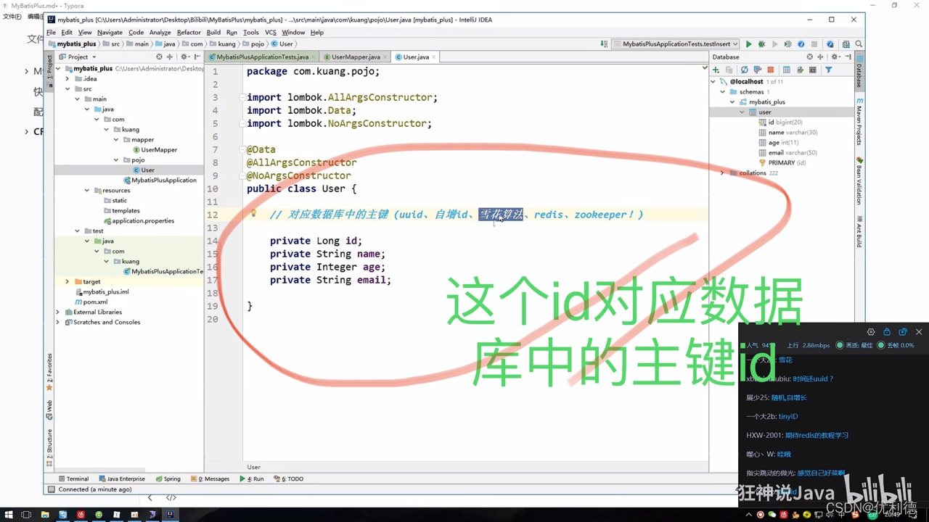
Task: Toggle Bean Validation side panel
Action: [x=859, y=181]
